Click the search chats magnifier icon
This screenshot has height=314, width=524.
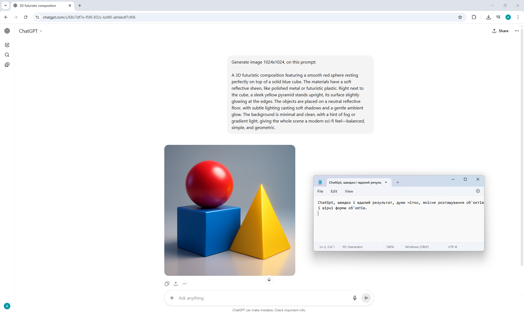[x=7, y=55]
